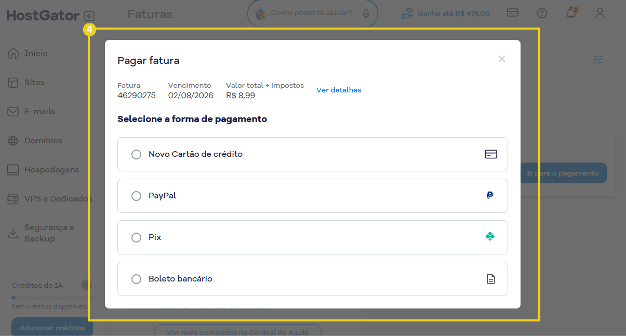Select the PayPal radio option

[x=136, y=196]
